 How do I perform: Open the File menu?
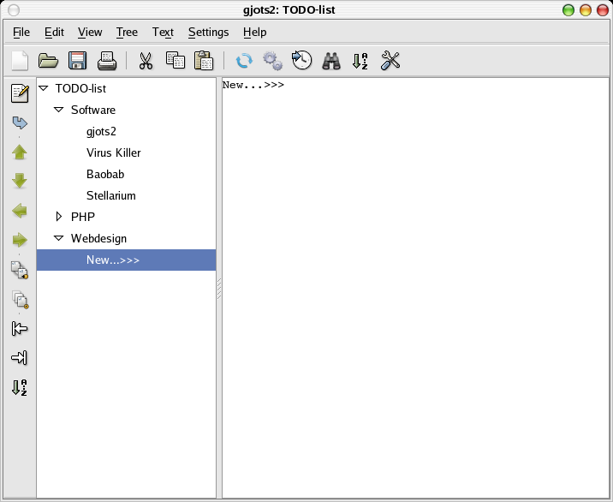pyautogui.click(x=21, y=32)
